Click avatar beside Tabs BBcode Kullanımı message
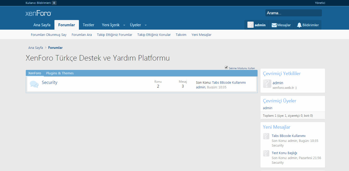The image size is (349, 171). tap(266, 136)
